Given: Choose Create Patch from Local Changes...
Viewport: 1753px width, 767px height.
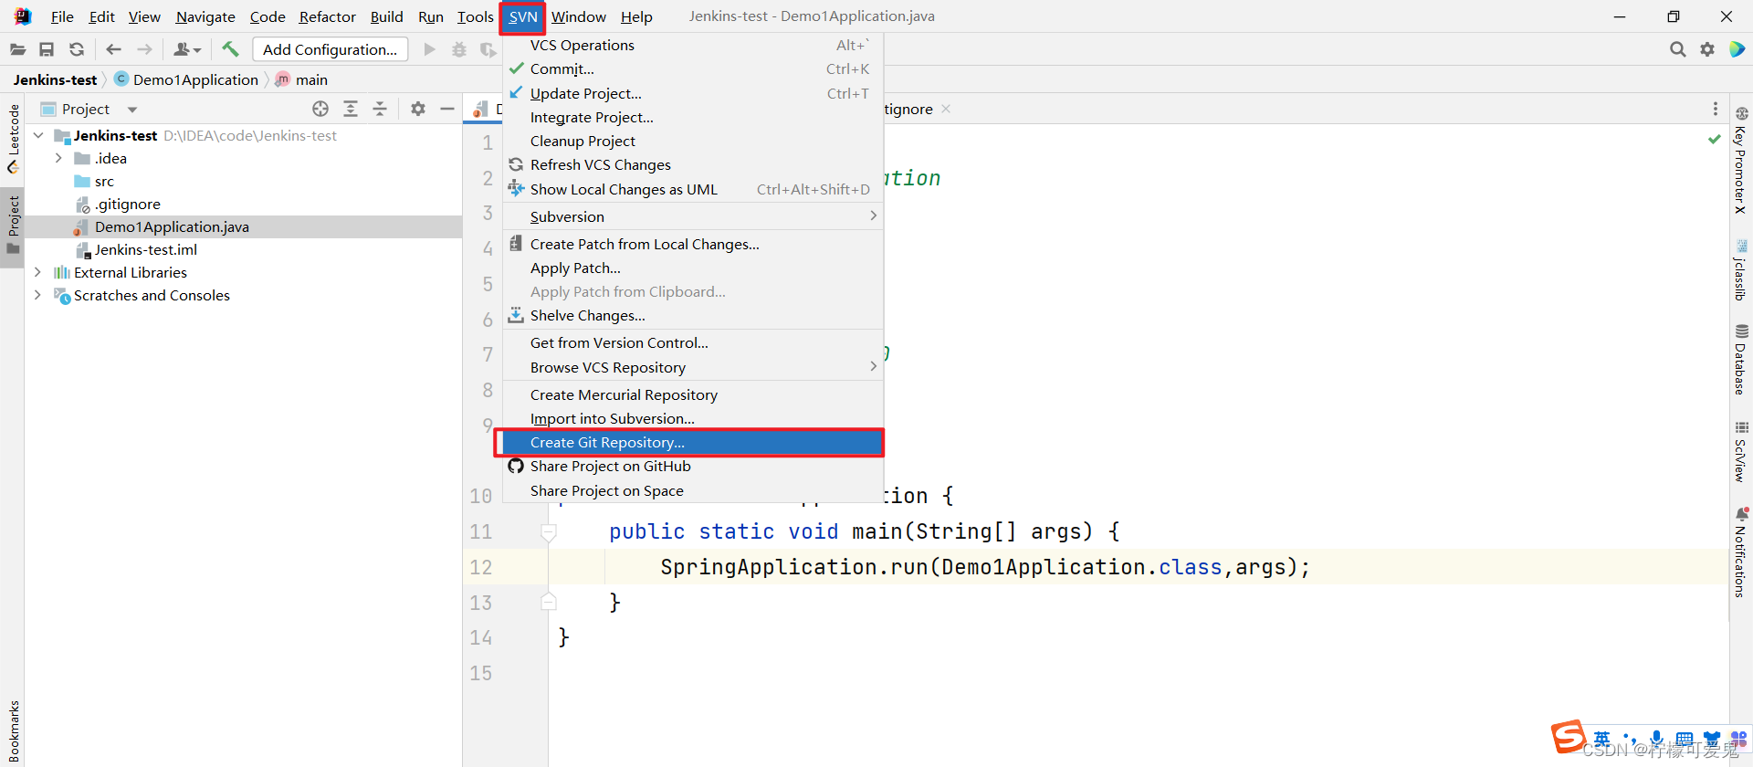Looking at the screenshot, I should click(x=693, y=244).
